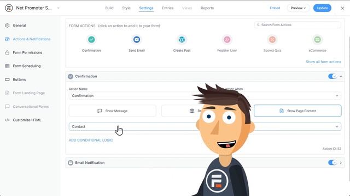Toggle the Confirmation action off
The image size is (350, 196).
(x=332, y=76)
